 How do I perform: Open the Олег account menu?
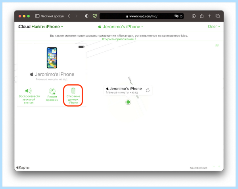point(214,27)
